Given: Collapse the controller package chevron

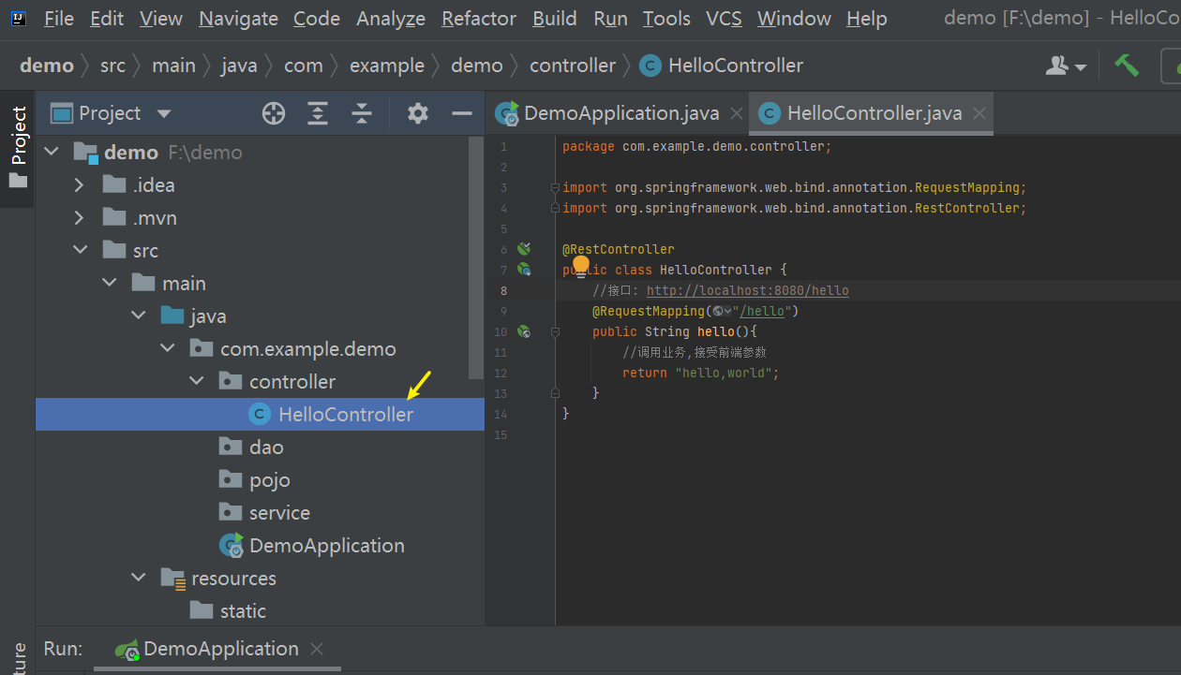Looking at the screenshot, I should tap(197, 381).
